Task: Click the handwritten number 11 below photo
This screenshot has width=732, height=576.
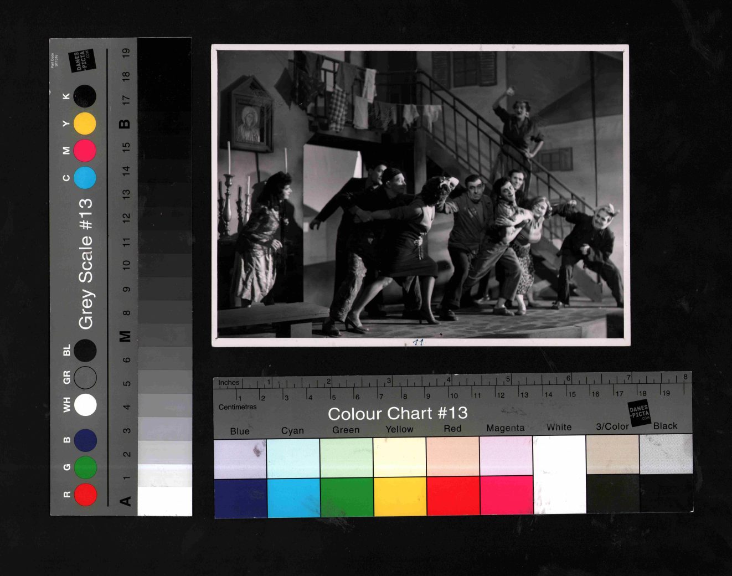Action: (x=418, y=342)
